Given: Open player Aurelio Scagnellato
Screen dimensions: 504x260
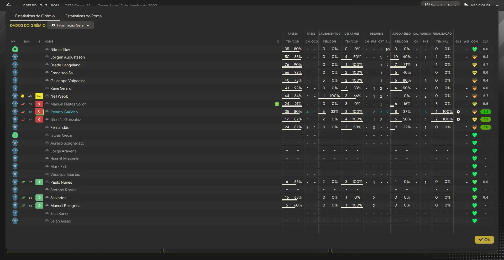Looking at the screenshot, I should point(67,143).
